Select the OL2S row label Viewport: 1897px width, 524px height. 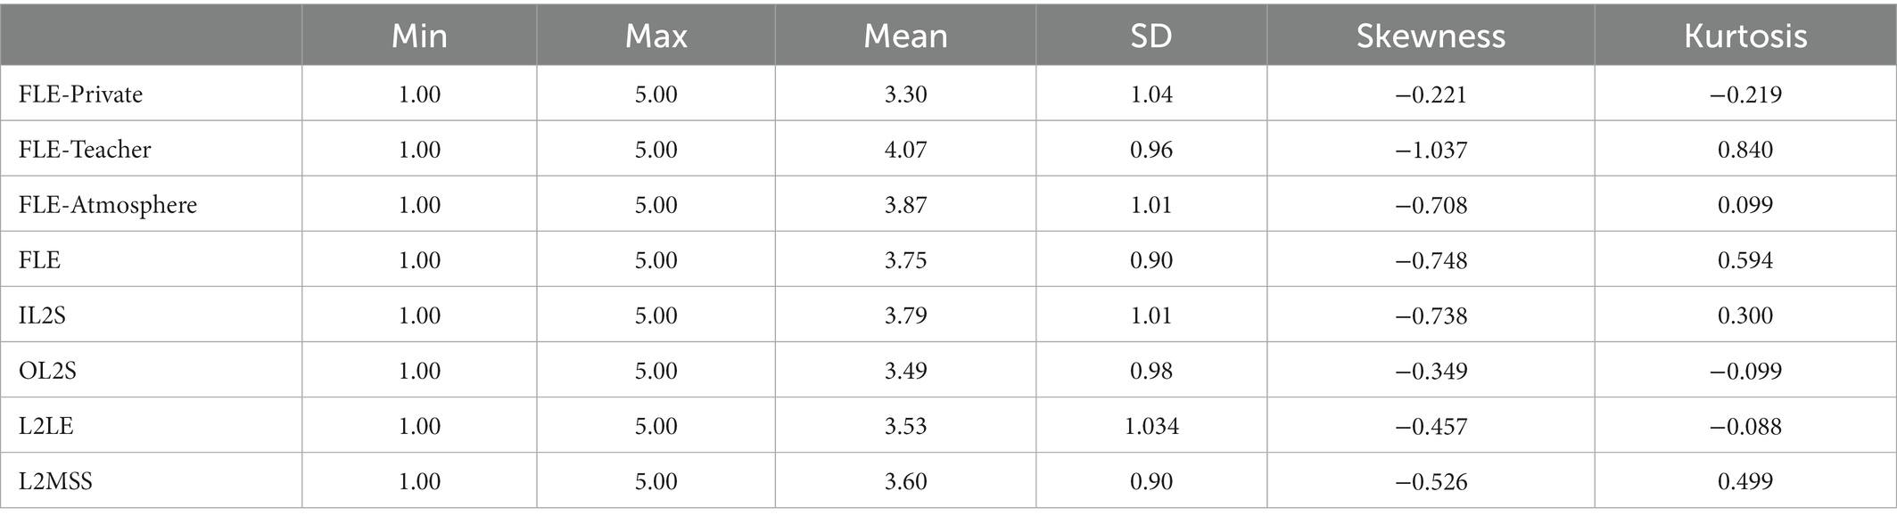(47, 371)
